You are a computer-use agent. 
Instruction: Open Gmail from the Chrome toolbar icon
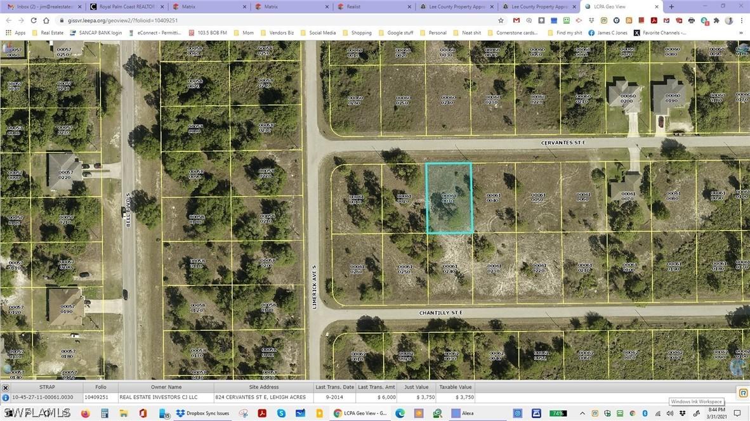[x=516, y=20]
